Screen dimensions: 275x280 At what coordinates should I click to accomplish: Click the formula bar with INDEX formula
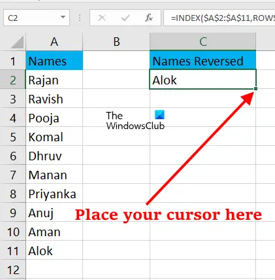219,18
